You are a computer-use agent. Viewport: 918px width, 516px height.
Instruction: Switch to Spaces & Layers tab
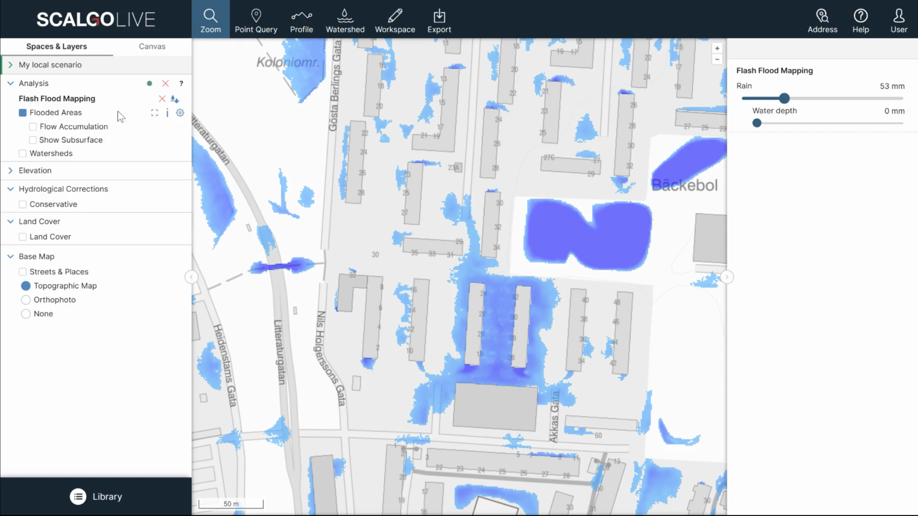(x=57, y=46)
